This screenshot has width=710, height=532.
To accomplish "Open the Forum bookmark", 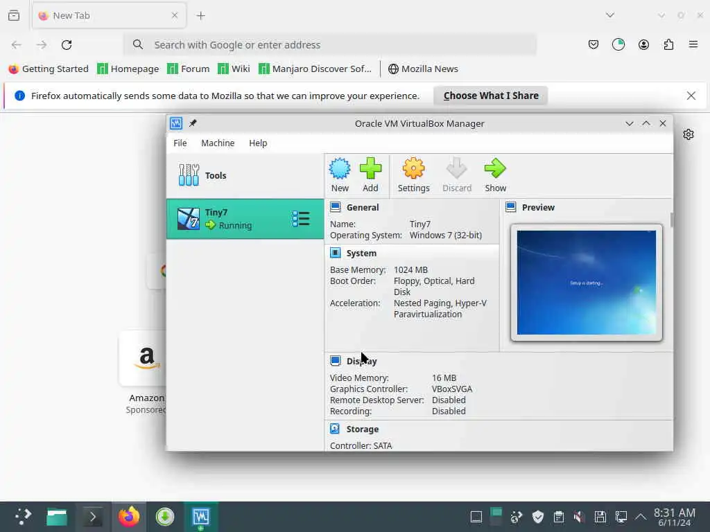I will 189,69.
